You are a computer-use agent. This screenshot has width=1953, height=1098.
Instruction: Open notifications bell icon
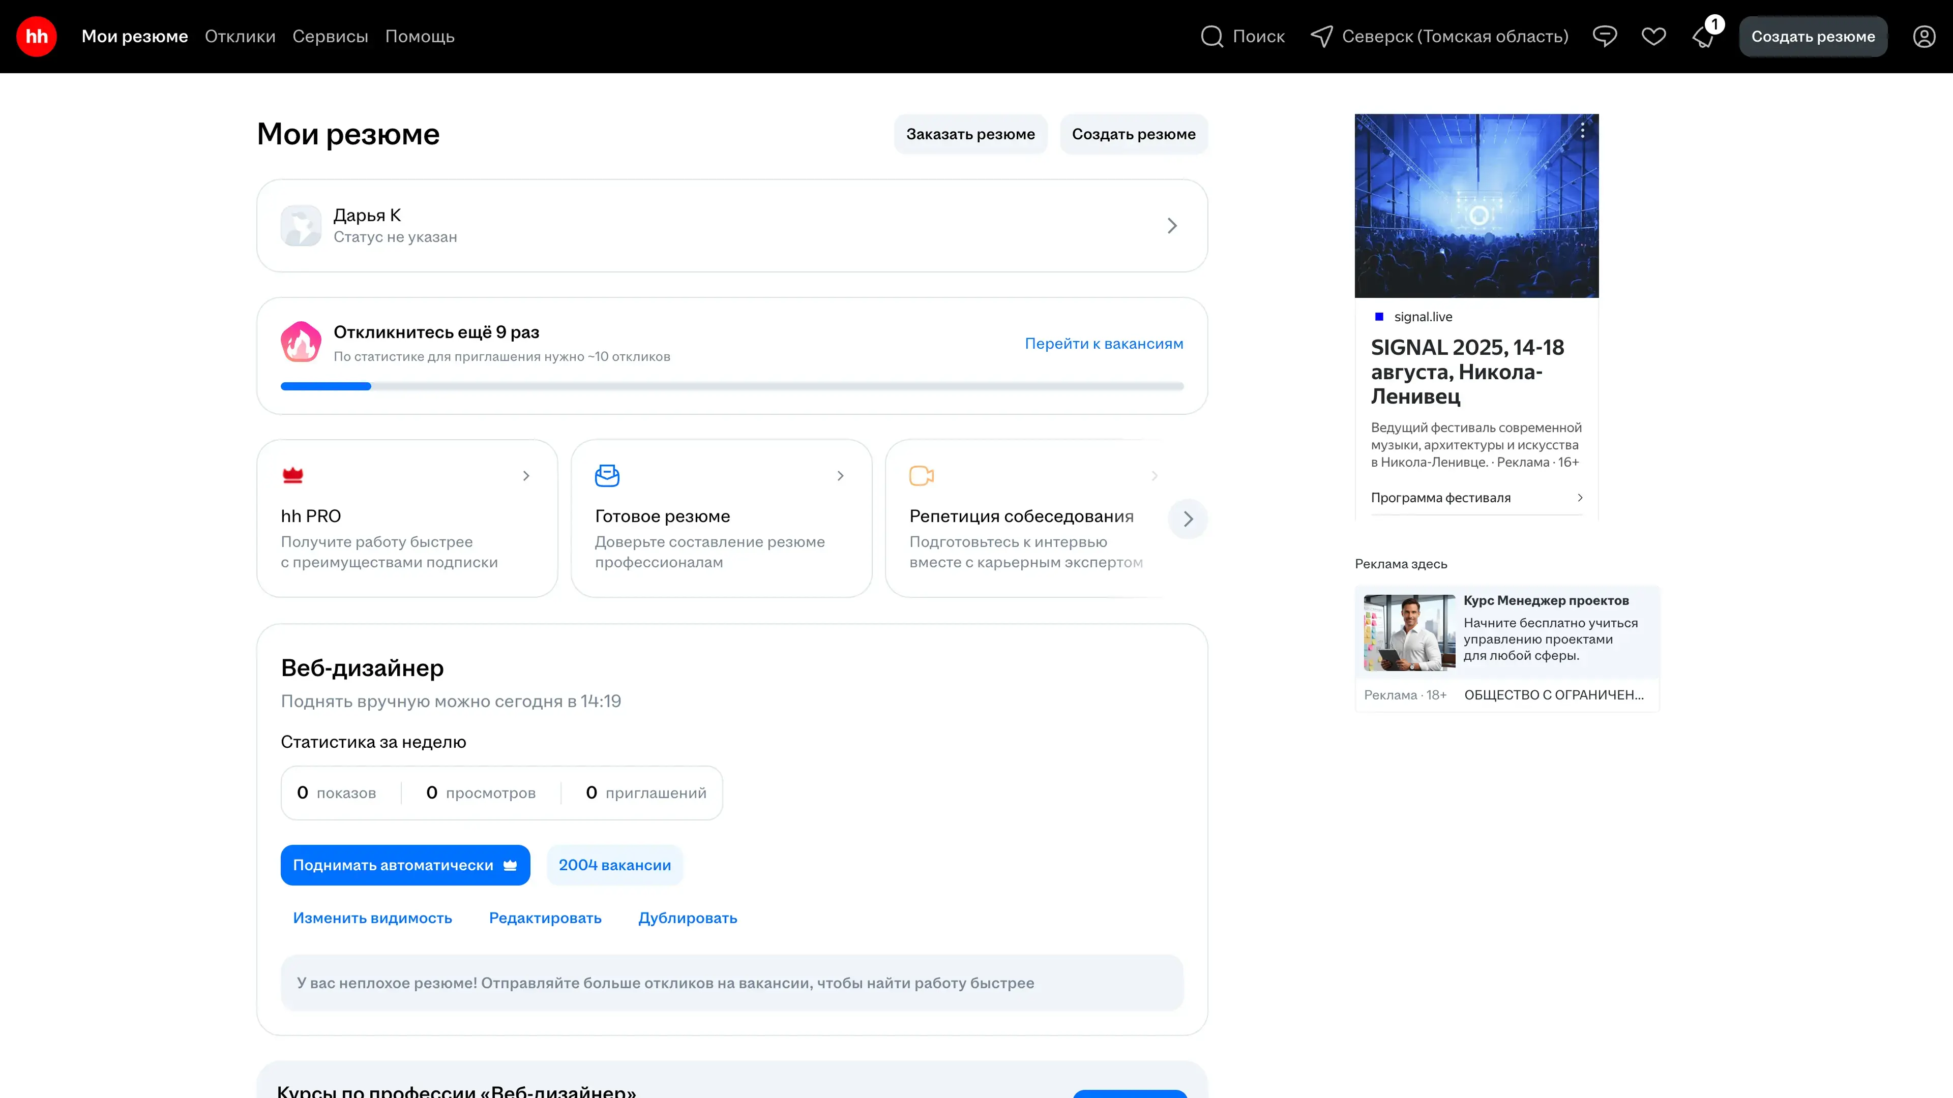(x=1703, y=38)
